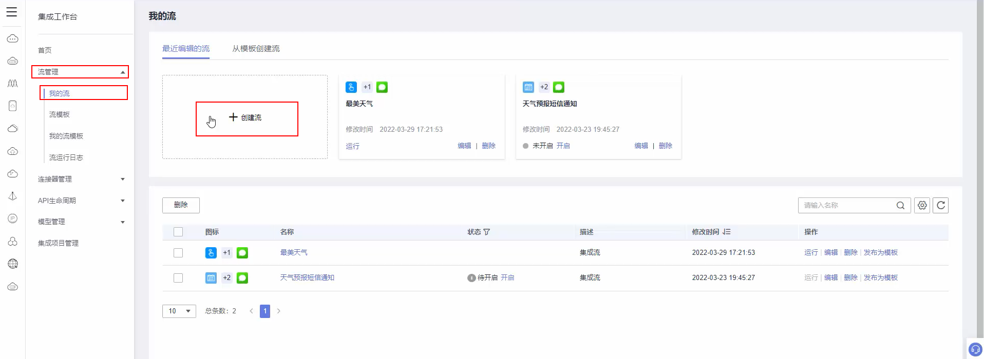This screenshot has height=359, width=984.
Task: Click the three-hexagons icon in the icon rail
Action: 13,241
